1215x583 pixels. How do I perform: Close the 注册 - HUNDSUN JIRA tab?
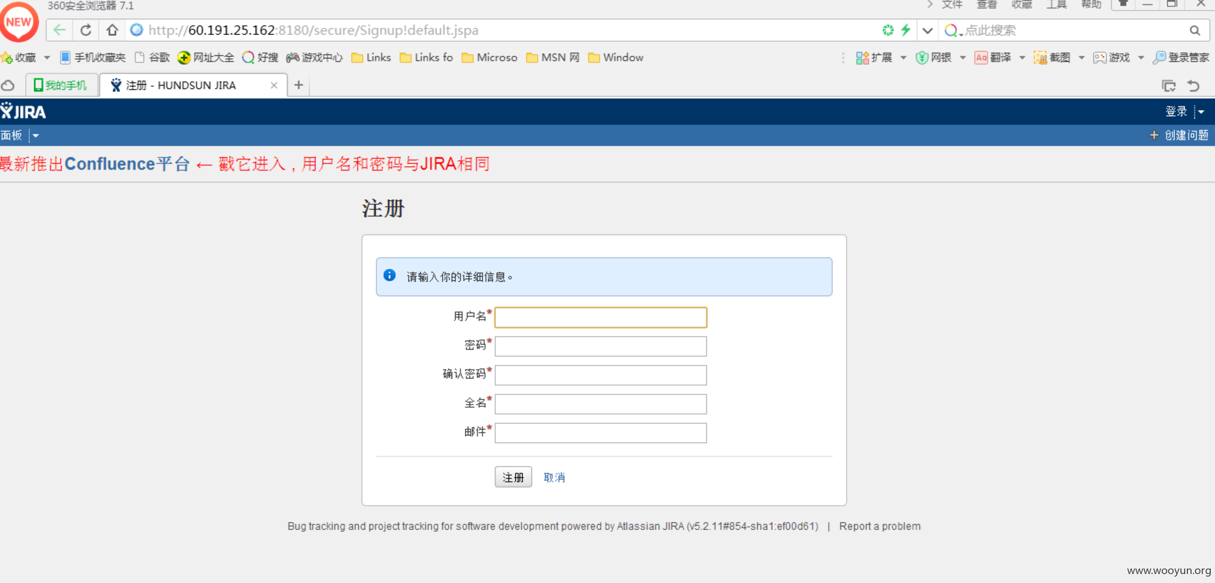coord(274,85)
